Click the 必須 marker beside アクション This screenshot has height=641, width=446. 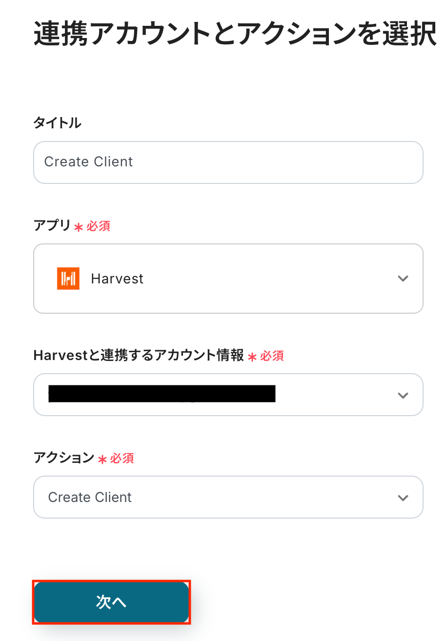pyautogui.click(x=122, y=459)
